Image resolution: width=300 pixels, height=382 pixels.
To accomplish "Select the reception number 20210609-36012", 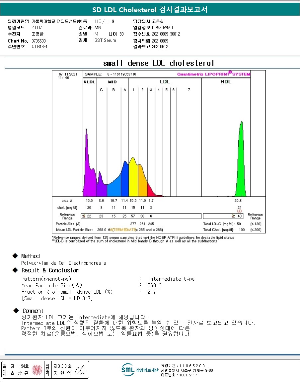I will pyautogui.click(x=166, y=34).
